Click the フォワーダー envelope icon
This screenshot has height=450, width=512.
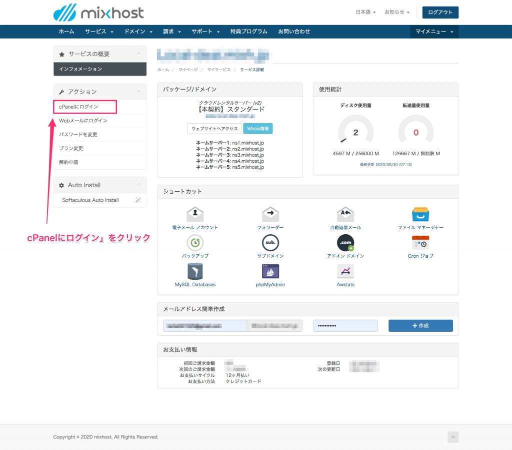[270, 214]
